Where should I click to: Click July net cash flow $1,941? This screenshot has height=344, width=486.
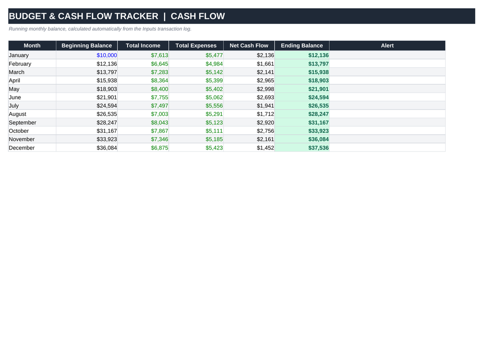(249, 106)
